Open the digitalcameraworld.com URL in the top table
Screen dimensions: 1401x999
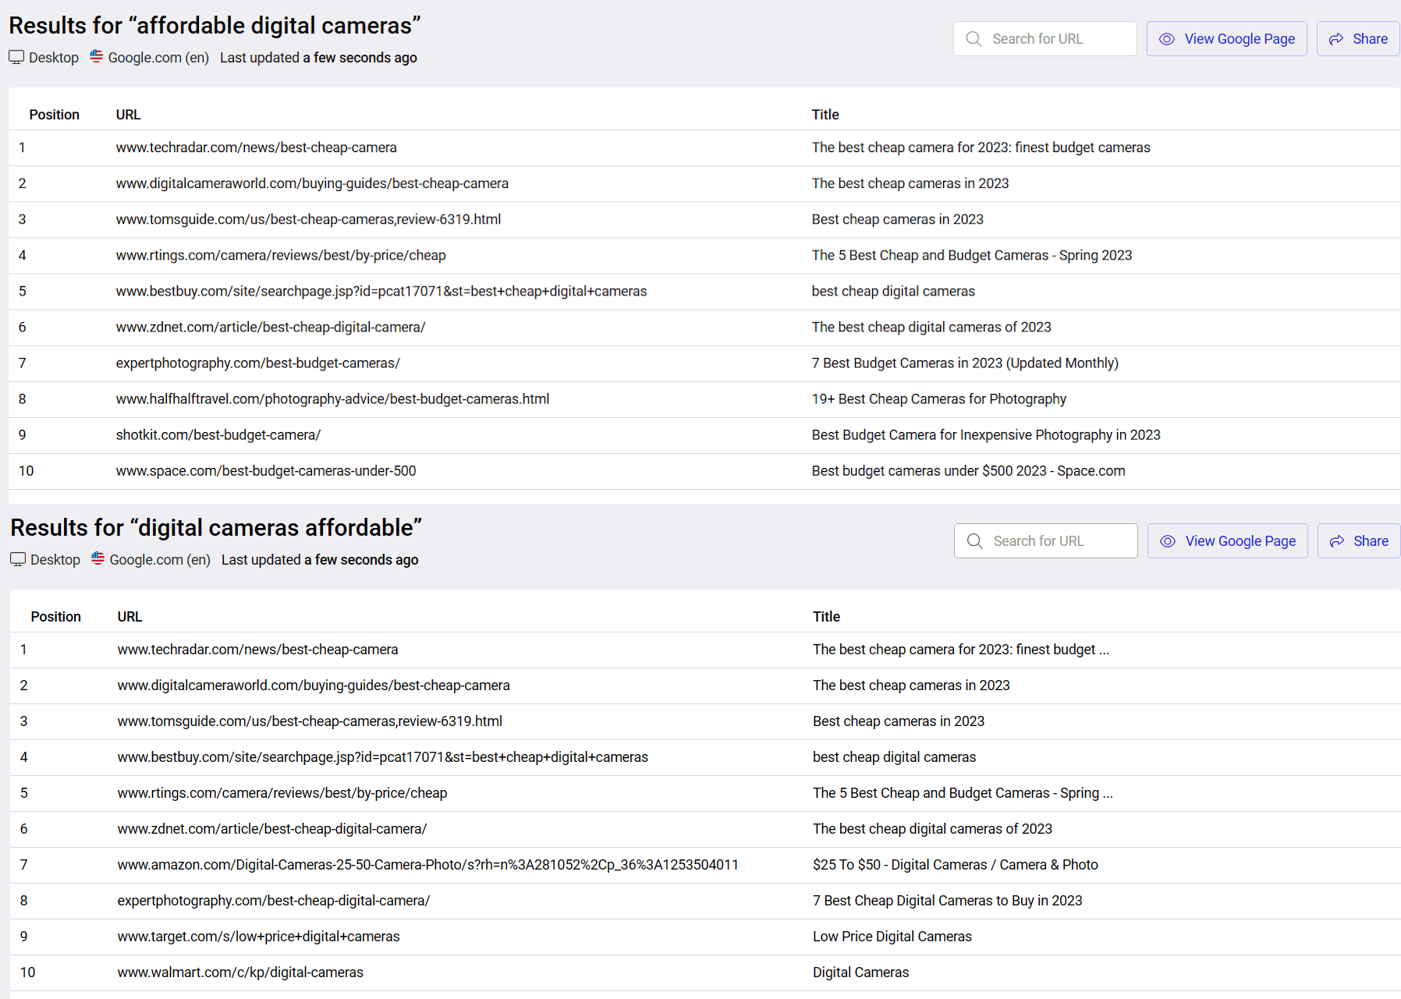(x=312, y=183)
